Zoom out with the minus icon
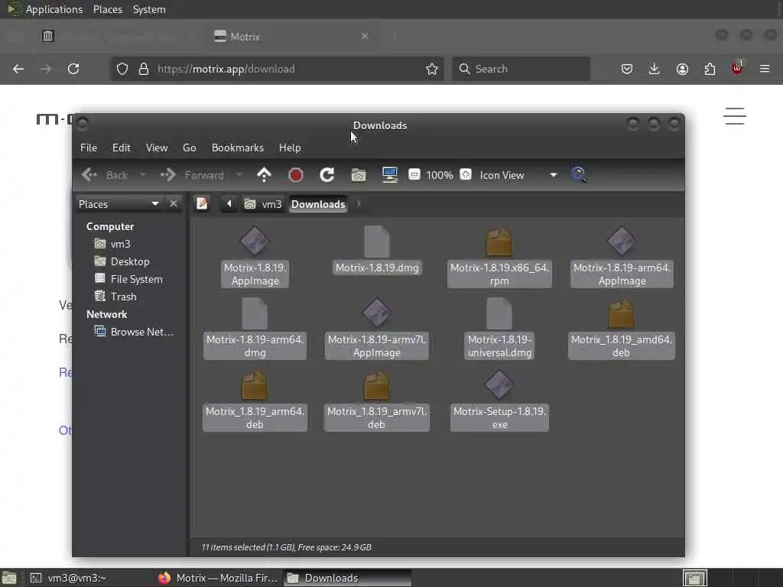Screen dimensions: 783x587 414,174
